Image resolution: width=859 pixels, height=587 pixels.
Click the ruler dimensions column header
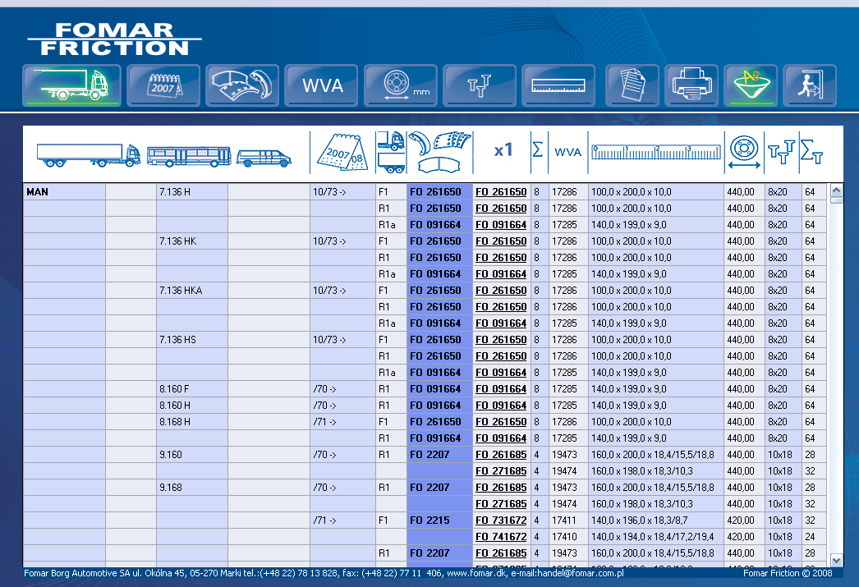(656, 152)
